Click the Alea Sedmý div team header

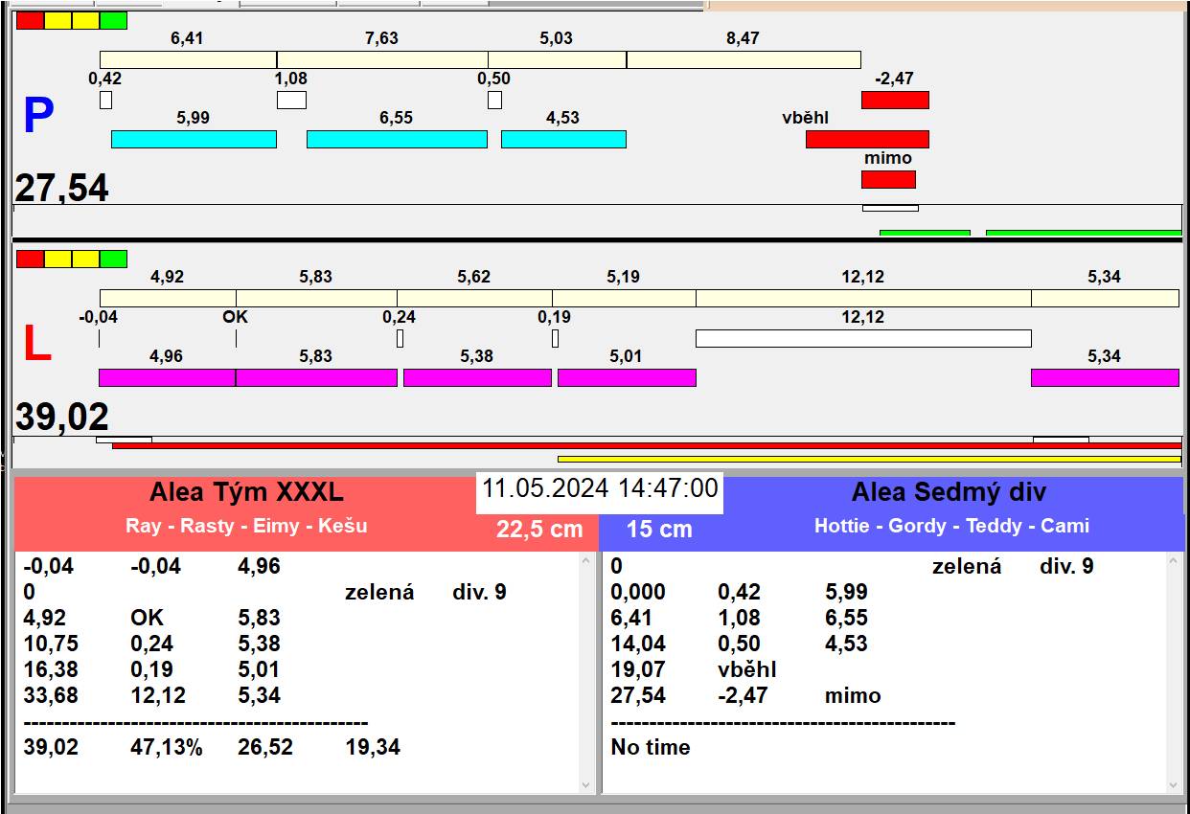(x=949, y=492)
